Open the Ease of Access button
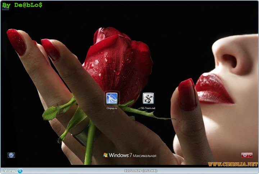The width and height of the screenshot is (259, 174). (x=11, y=155)
